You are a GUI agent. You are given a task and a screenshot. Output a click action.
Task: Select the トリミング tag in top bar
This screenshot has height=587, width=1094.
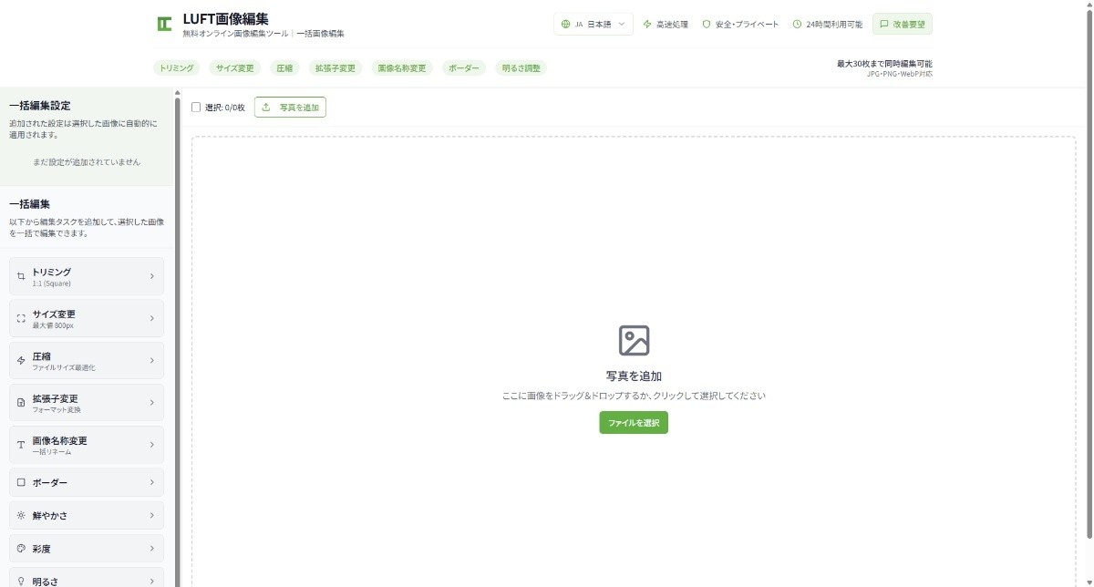pos(177,67)
